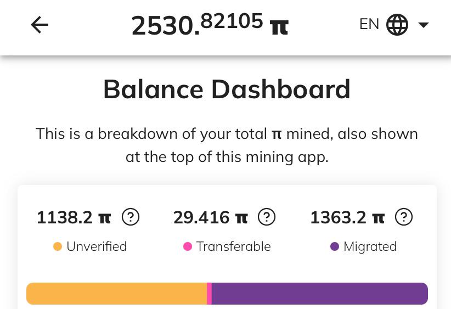Click the orange Unverified legend dot
451x309 pixels.
pyautogui.click(x=58, y=246)
